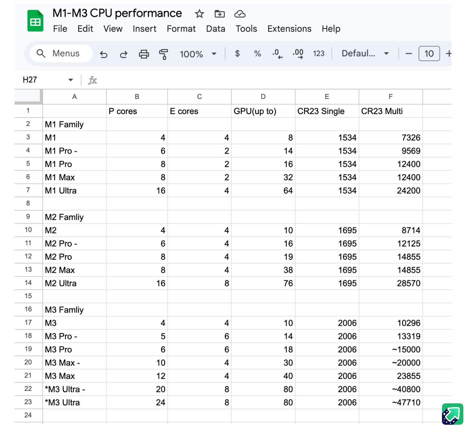Open the Edit menu

pos(85,29)
